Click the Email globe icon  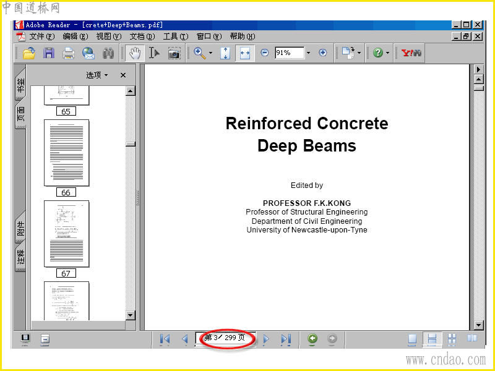click(88, 53)
